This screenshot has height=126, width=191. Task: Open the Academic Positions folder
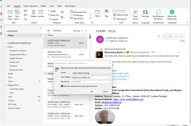pos(18,51)
